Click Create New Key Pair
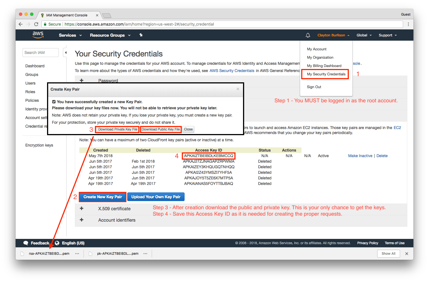Viewport: 429px width, 282px height. (x=103, y=197)
